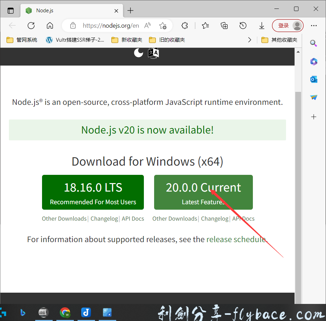Go to browser home page
The image size is (326, 321).
(x=50, y=26)
